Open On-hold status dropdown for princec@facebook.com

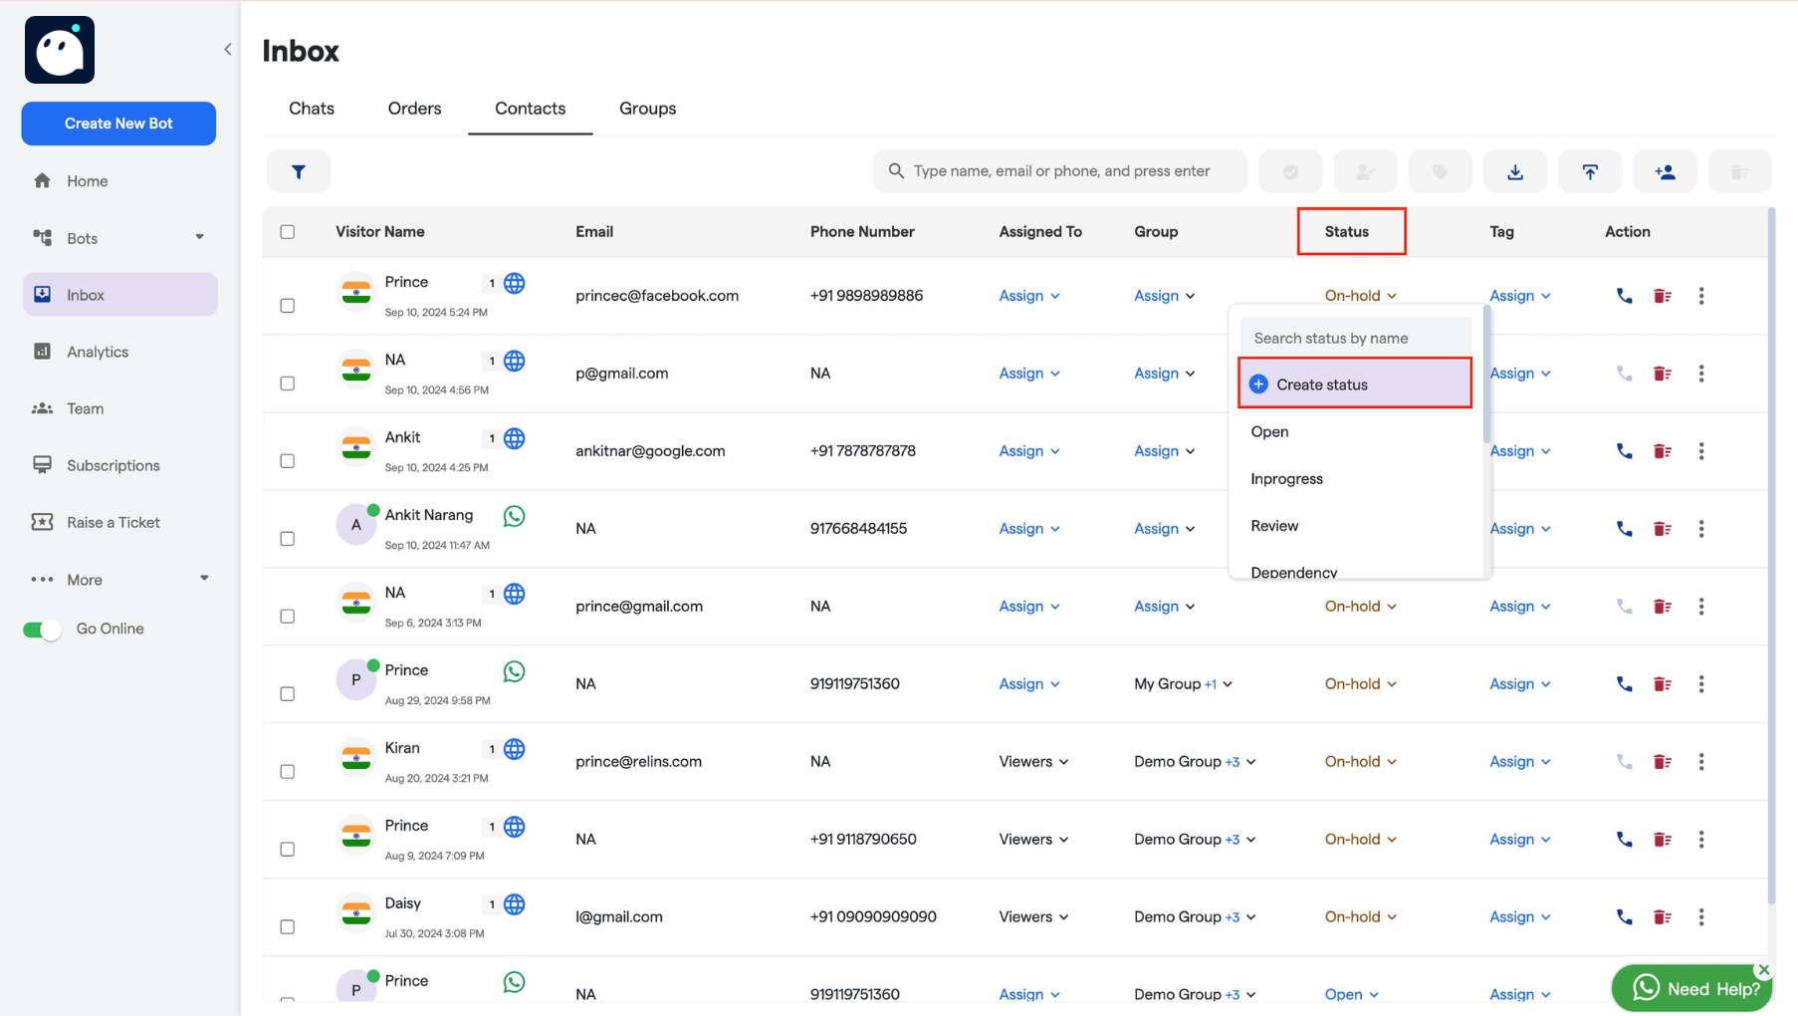pos(1361,296)
